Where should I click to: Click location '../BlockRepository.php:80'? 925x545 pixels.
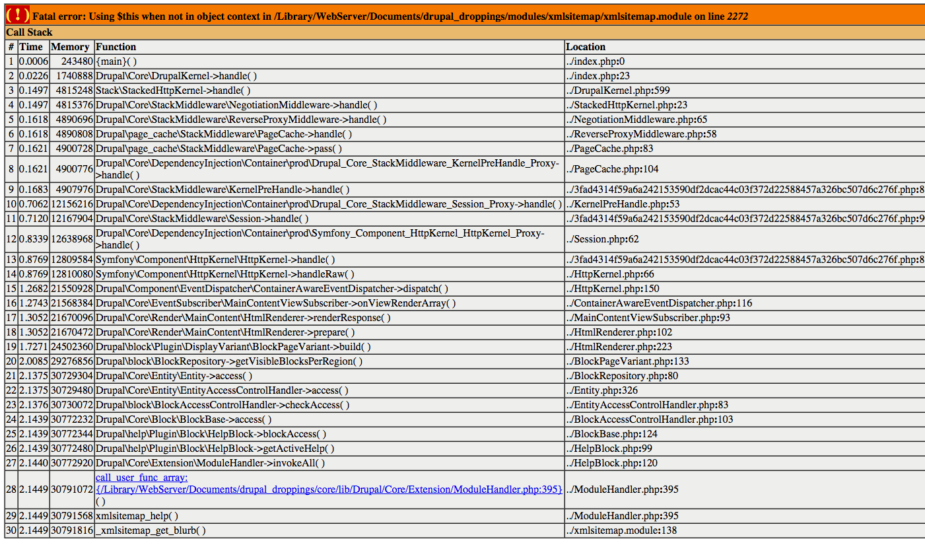coord(622,376)
